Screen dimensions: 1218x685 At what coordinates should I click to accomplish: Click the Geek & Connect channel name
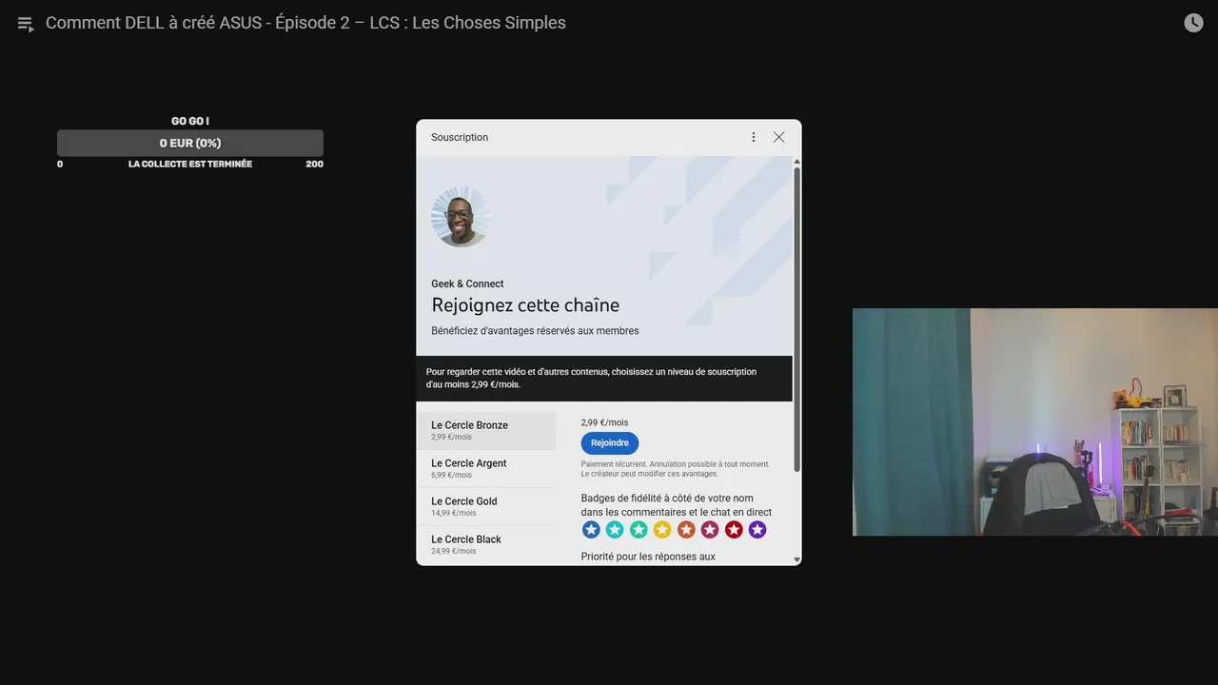coord(467,284)
